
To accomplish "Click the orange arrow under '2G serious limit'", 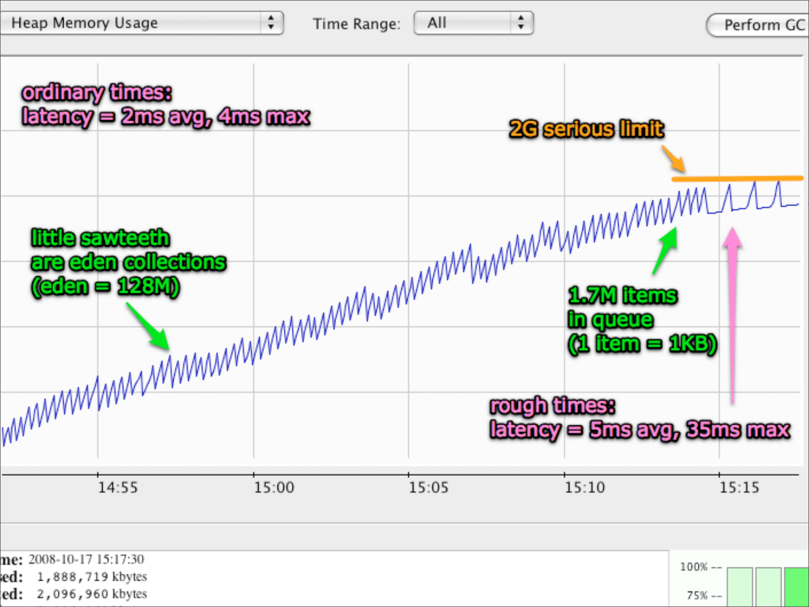I will click(x=673, y=159).
